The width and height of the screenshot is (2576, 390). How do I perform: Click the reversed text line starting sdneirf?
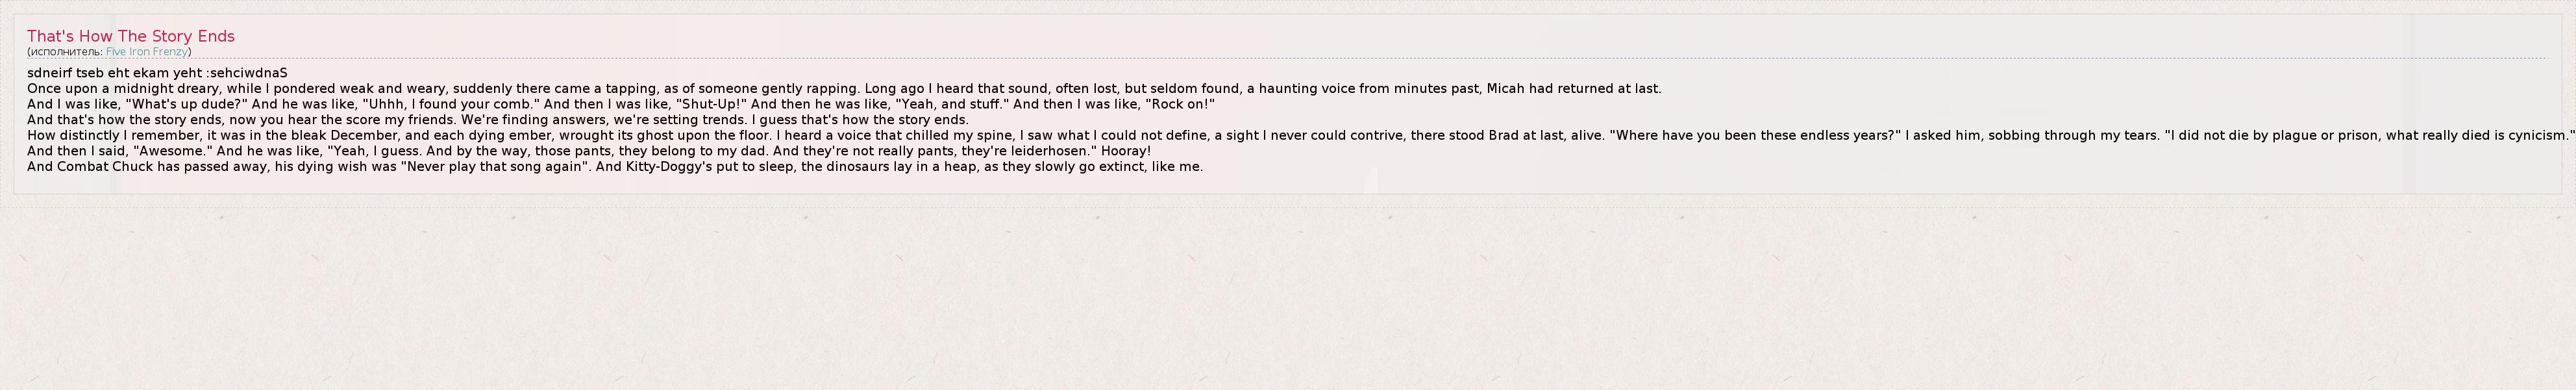pos(157,73)
